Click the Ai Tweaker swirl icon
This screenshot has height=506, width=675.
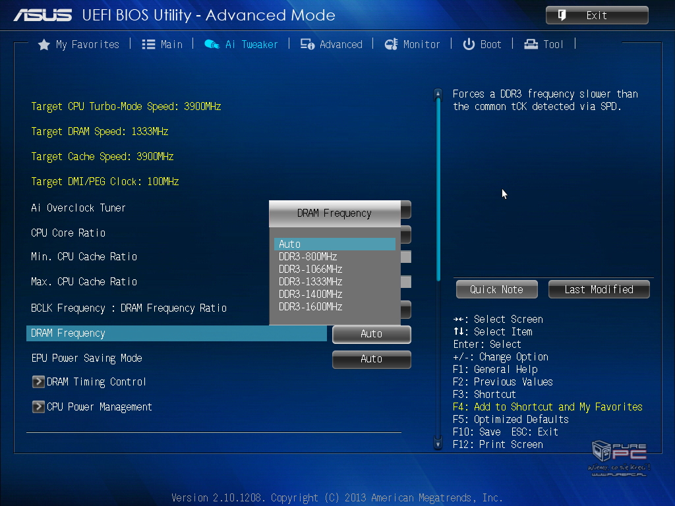[x=212, y=45]
